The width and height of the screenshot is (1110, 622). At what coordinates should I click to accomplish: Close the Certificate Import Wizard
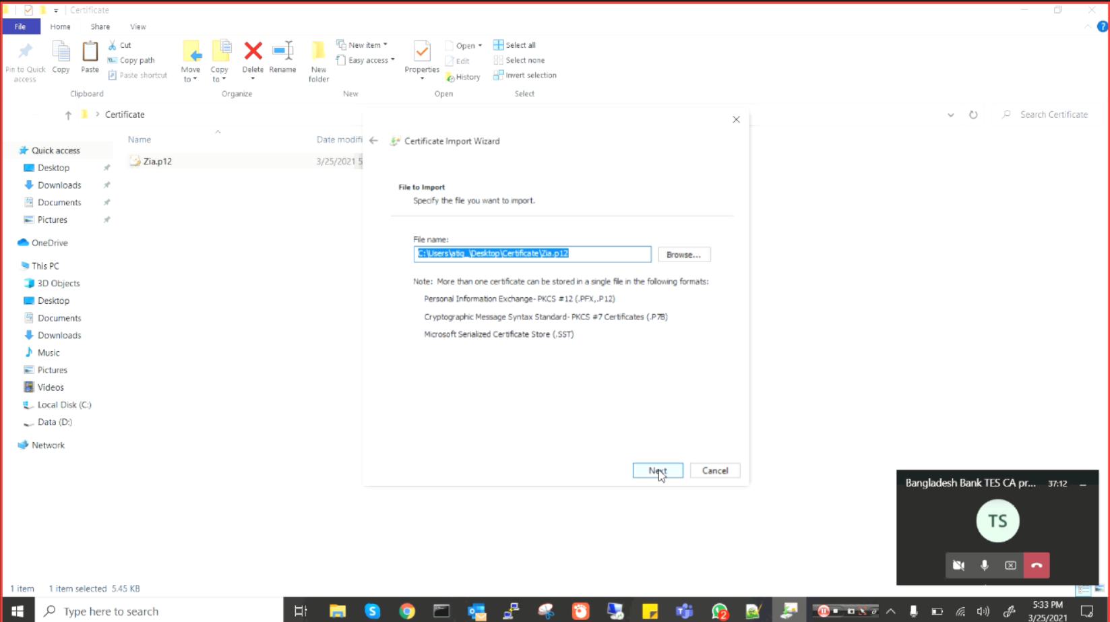[x=736, y=119]
